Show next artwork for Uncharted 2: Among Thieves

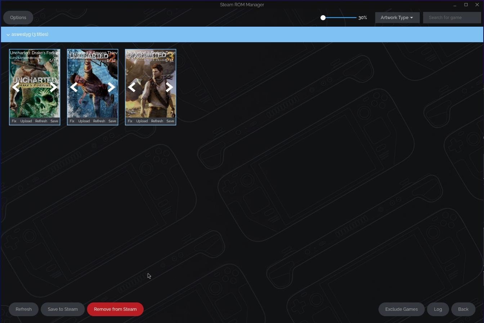pyautogui.click(x=111, y=87)
